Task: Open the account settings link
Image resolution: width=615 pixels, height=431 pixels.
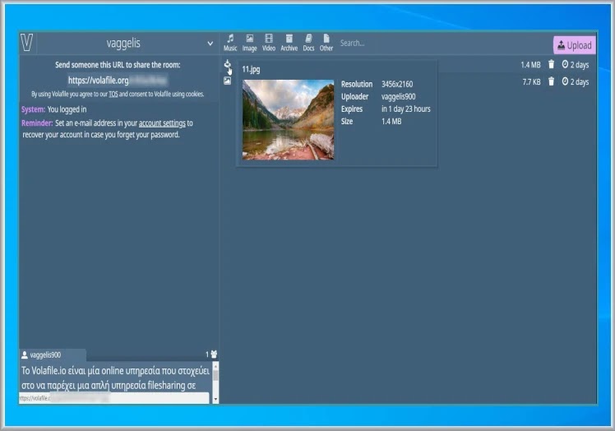Action: coord(162,123)
